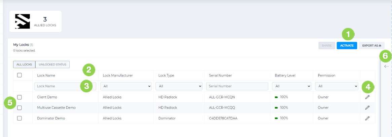Click Owner permission in Dominator Demo row
This screenshot has width=392, height=137.
coord(323,118)
